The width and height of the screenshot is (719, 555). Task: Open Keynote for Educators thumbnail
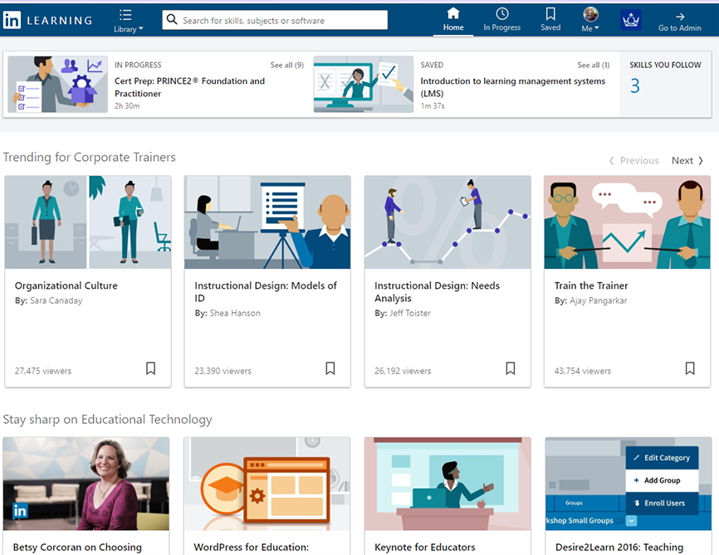[448, 484]
